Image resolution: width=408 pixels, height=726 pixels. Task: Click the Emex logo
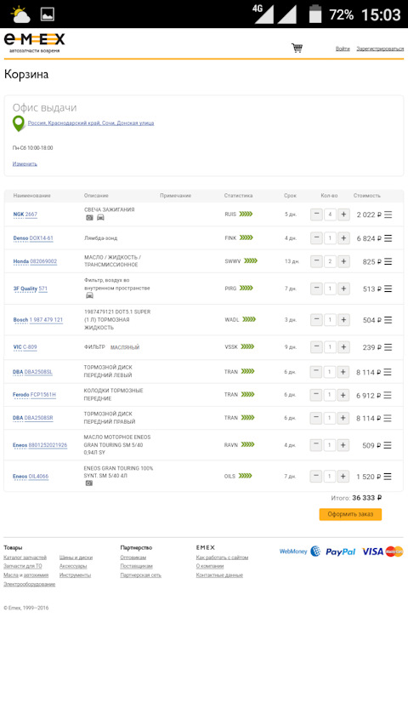coord(34,43)
